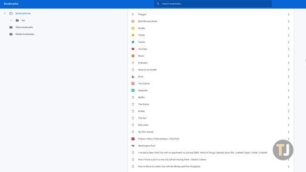This screenshot has height=172, width=306.
Task: Open more actions for Send to my Kindle!
Action: point(288,70)
